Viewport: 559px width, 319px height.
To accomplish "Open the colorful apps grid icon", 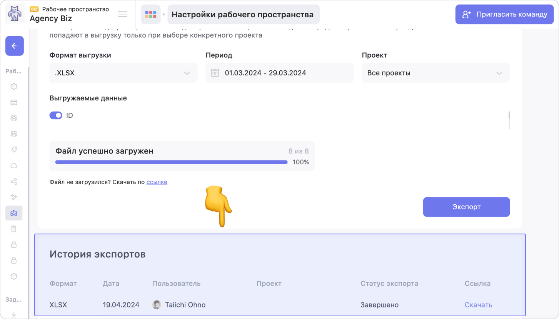I will (150, 15).
